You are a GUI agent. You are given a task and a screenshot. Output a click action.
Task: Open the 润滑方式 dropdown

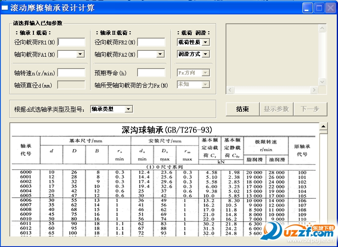coord(206,54)
